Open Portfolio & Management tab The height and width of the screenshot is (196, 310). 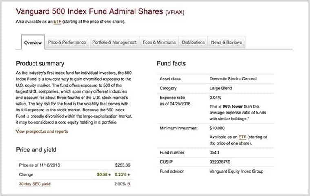point(114,42)
